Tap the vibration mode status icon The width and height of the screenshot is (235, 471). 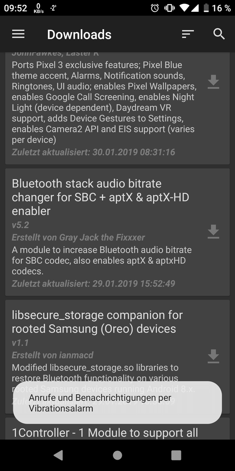[x=169, y=8]
